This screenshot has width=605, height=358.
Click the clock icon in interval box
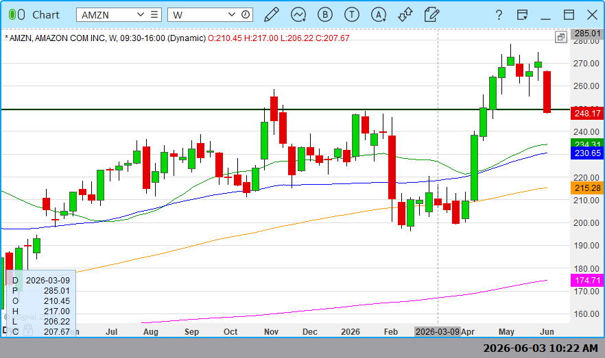click(246, 14)
